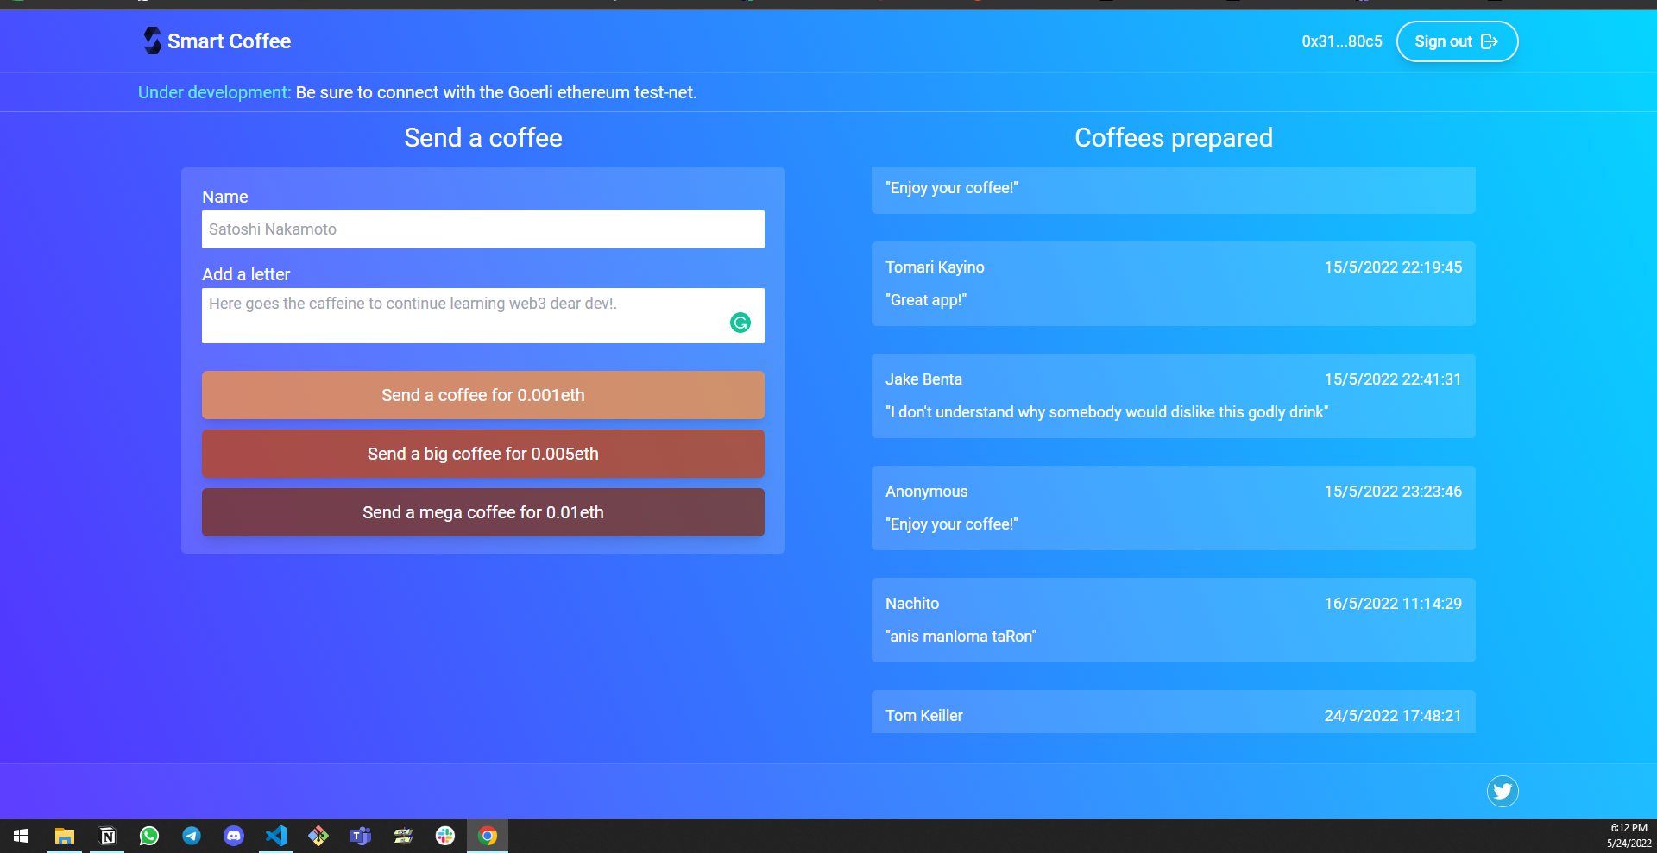Image resolution: width=1657 pixels, height=853 pixels.
Task: Open Microsoft Teams from the taskbar
Action: tap(360, 835)
